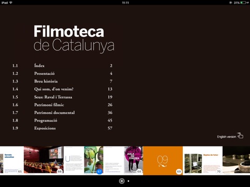The height and width of the screenshot is (187, 250).
Task: Tap the battery icon in status bar
Action: (x=243, y=3)
